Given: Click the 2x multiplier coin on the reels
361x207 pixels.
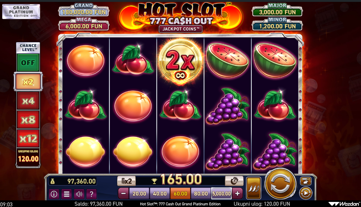Looking at the screenshot, I should click(x=180, y=61).
